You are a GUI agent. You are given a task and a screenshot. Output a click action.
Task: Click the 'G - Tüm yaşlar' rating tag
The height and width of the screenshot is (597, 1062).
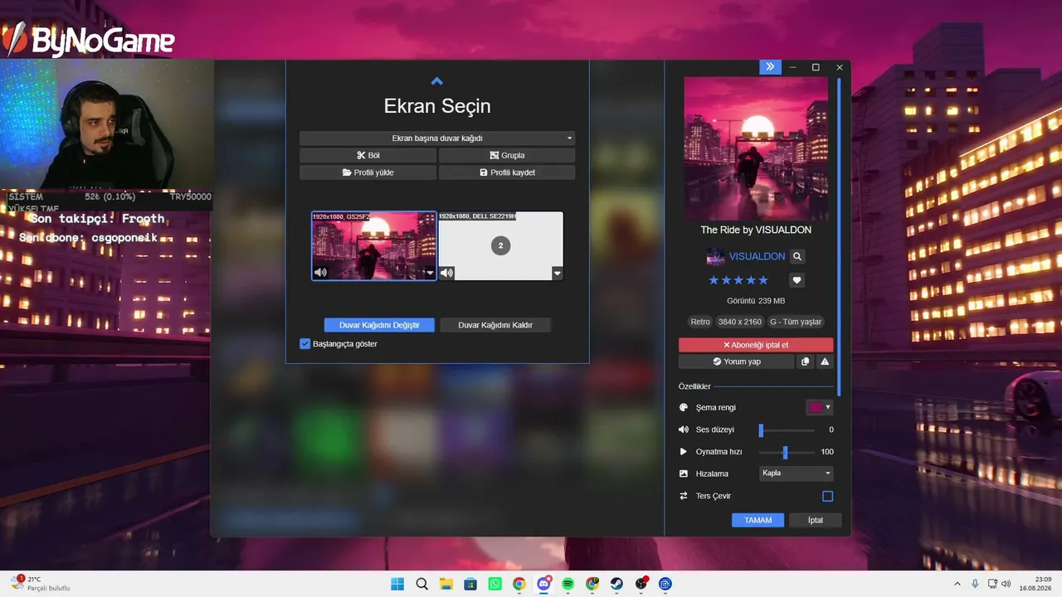[796, 322]
